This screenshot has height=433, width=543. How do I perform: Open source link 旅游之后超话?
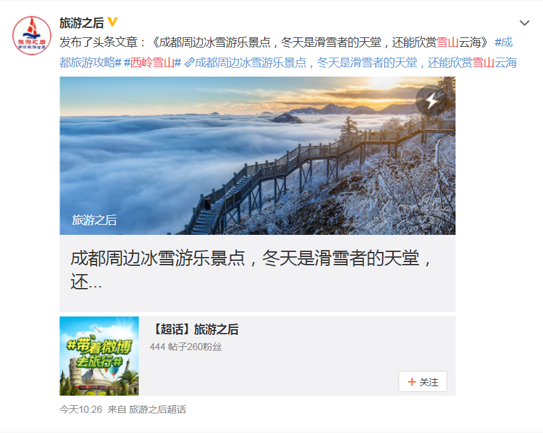point(158,410)
